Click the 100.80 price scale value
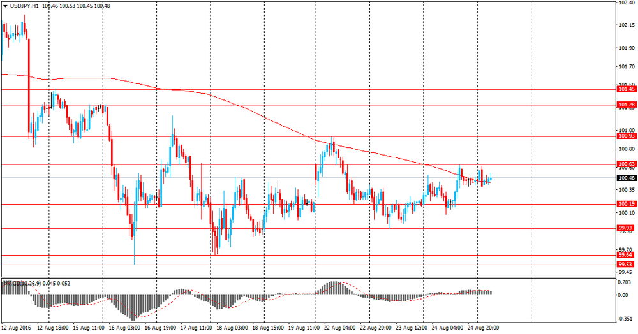Screen dimensions: 638x334 (x=627, y=149)
